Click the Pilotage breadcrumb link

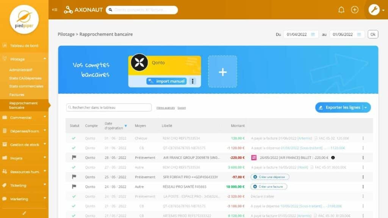pyautogui.click(x=66, y=34)
